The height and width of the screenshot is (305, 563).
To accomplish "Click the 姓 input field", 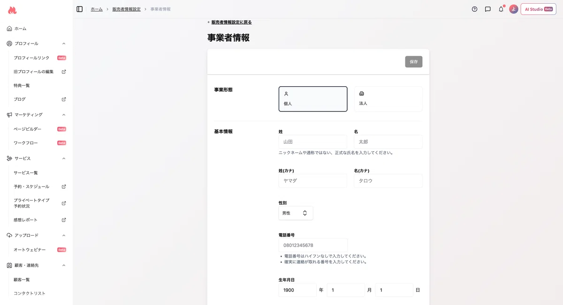I will [x=313, y=142].
